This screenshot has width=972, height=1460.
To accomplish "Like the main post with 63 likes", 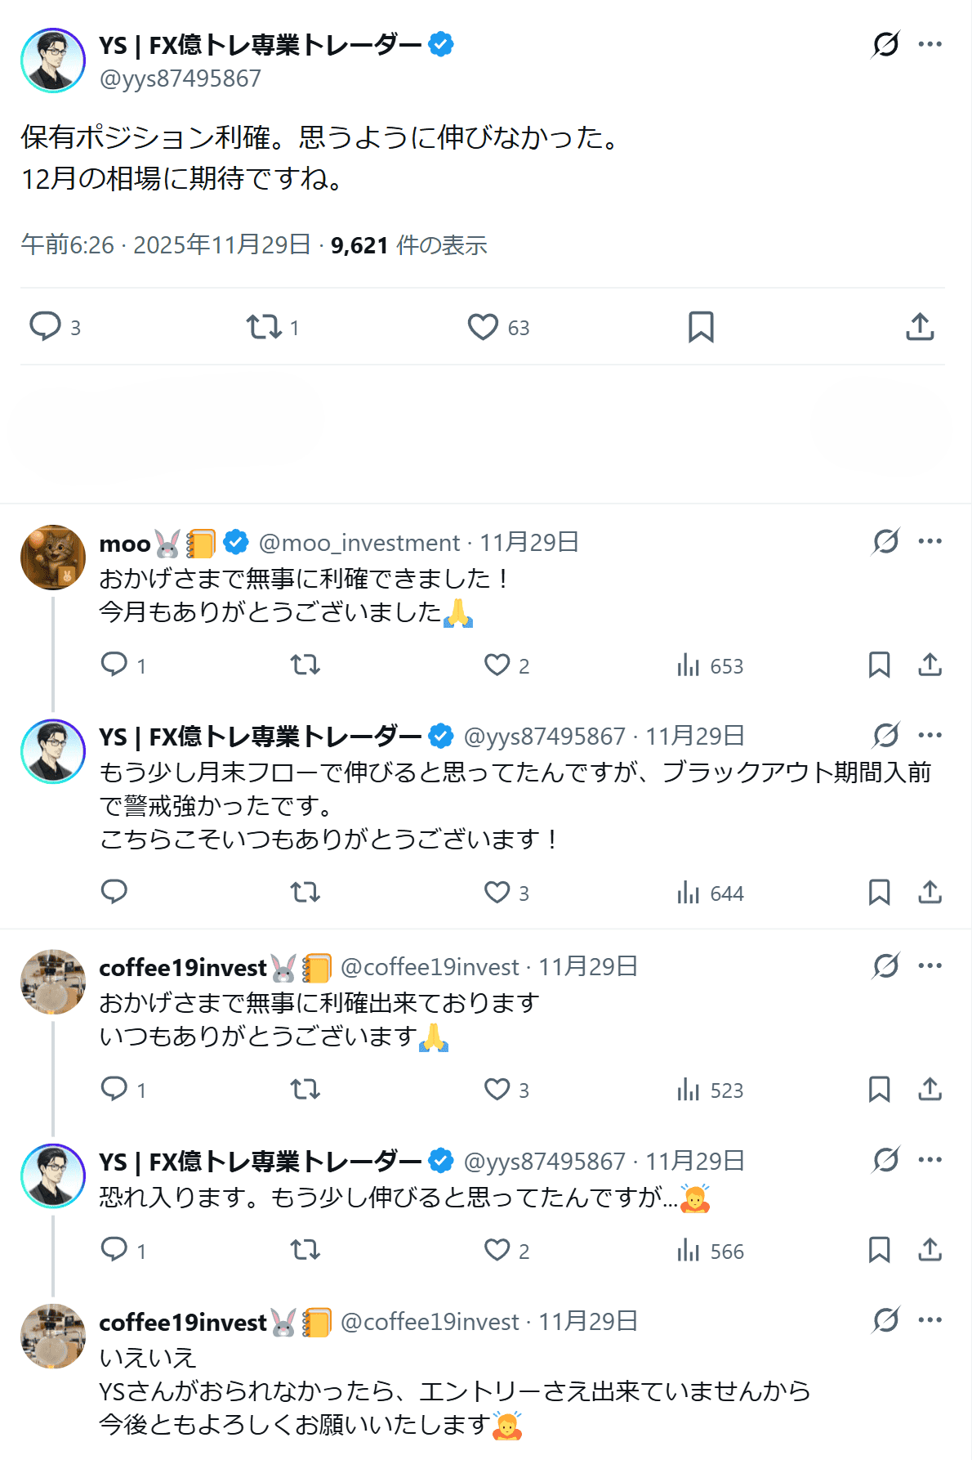I will (483, 327).
